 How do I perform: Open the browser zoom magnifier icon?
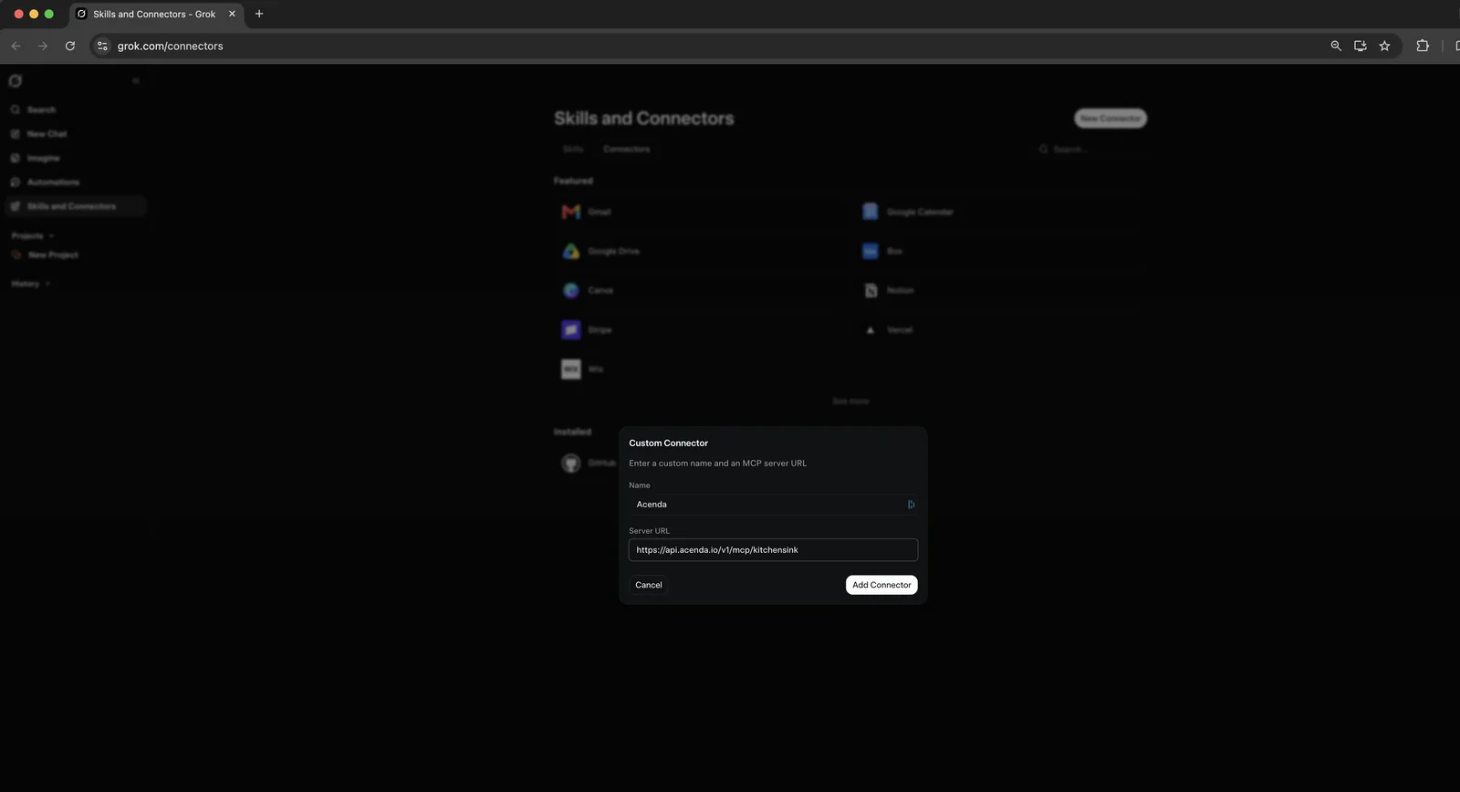tap(1336, 46)
